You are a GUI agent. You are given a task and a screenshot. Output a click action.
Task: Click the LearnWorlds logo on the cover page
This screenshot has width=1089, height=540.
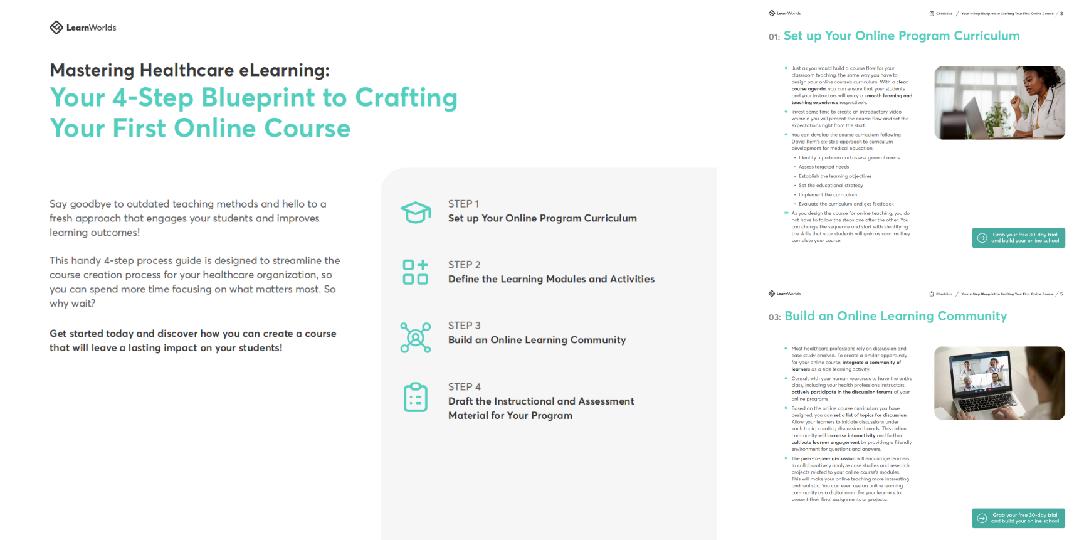coord(83,28)
